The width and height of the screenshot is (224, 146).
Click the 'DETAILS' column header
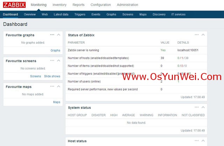click(183, 43)
